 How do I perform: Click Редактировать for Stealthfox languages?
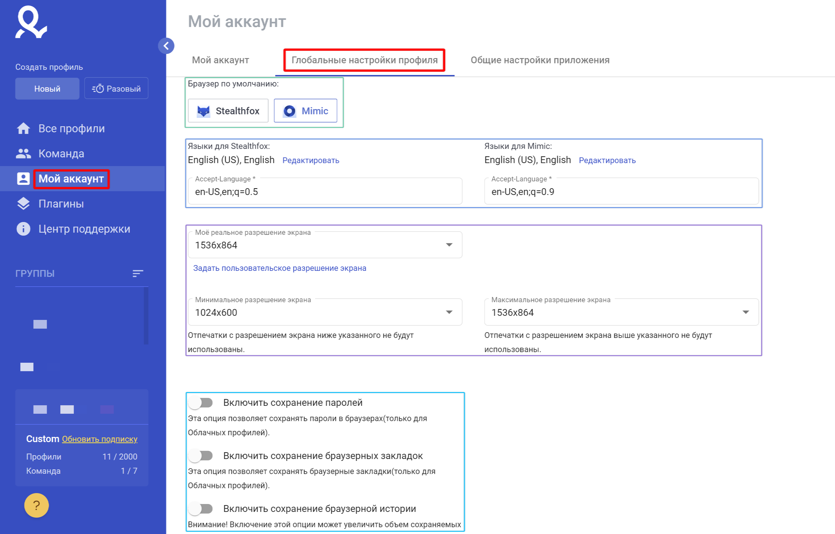pos(311,160)
